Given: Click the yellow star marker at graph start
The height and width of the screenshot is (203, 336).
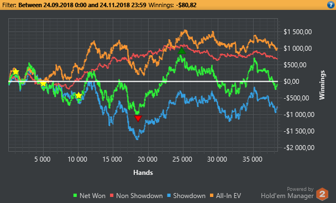Looking at the screenshot, I should [x=15, y=72].
